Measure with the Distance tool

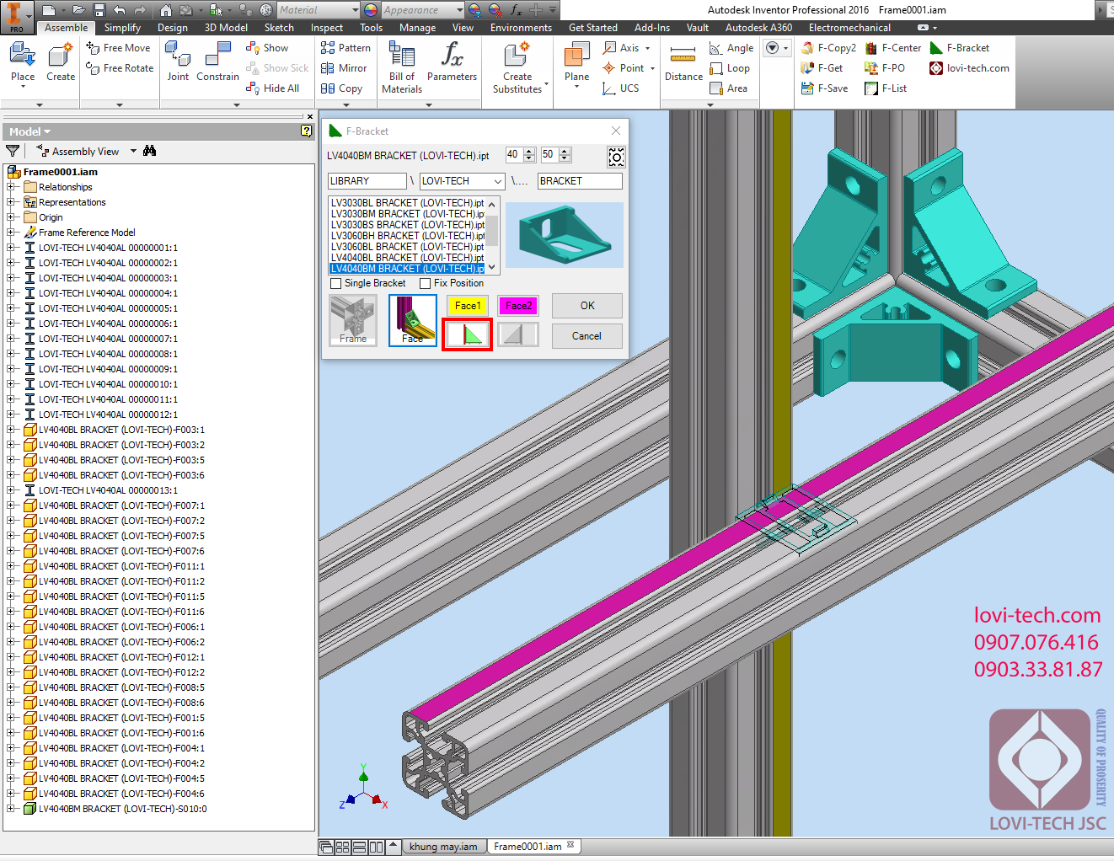click(683, 62)
